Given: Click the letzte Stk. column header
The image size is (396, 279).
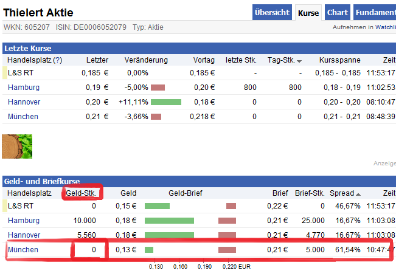Looking at the screenshot, I should pos(241,60).
